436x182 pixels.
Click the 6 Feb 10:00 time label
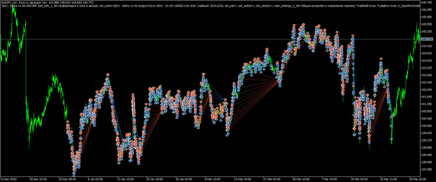point(213,179)
